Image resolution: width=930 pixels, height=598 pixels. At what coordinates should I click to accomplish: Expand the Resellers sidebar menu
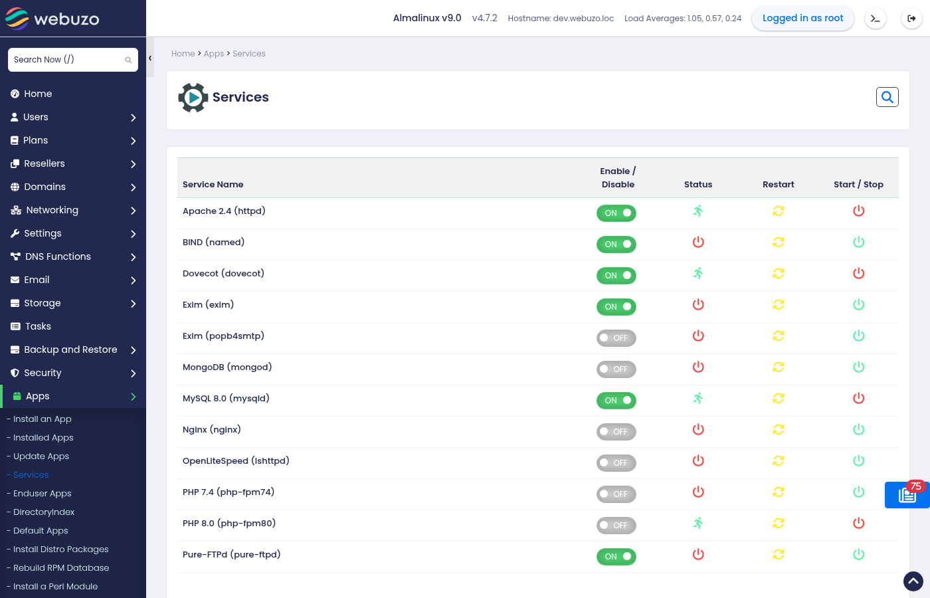click(73, 163)
